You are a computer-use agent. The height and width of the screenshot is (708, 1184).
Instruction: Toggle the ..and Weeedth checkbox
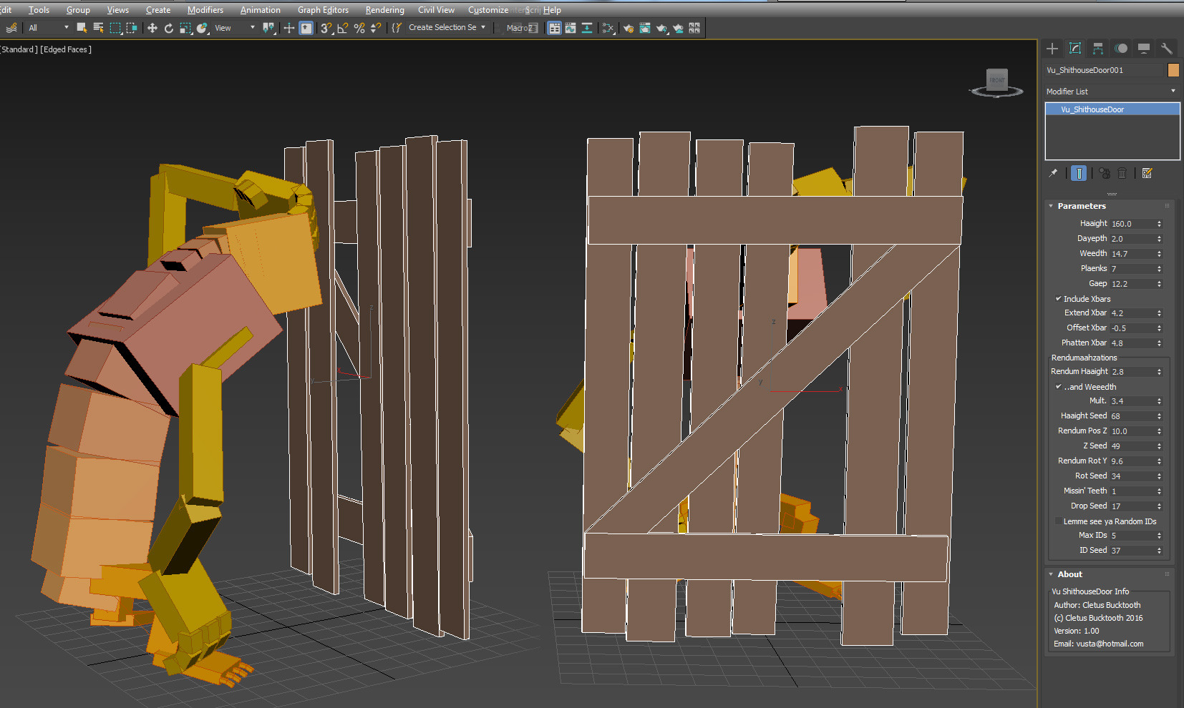[1059, 387]
